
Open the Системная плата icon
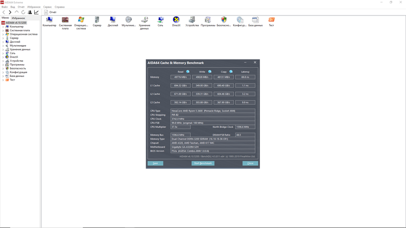pos(65,20)
